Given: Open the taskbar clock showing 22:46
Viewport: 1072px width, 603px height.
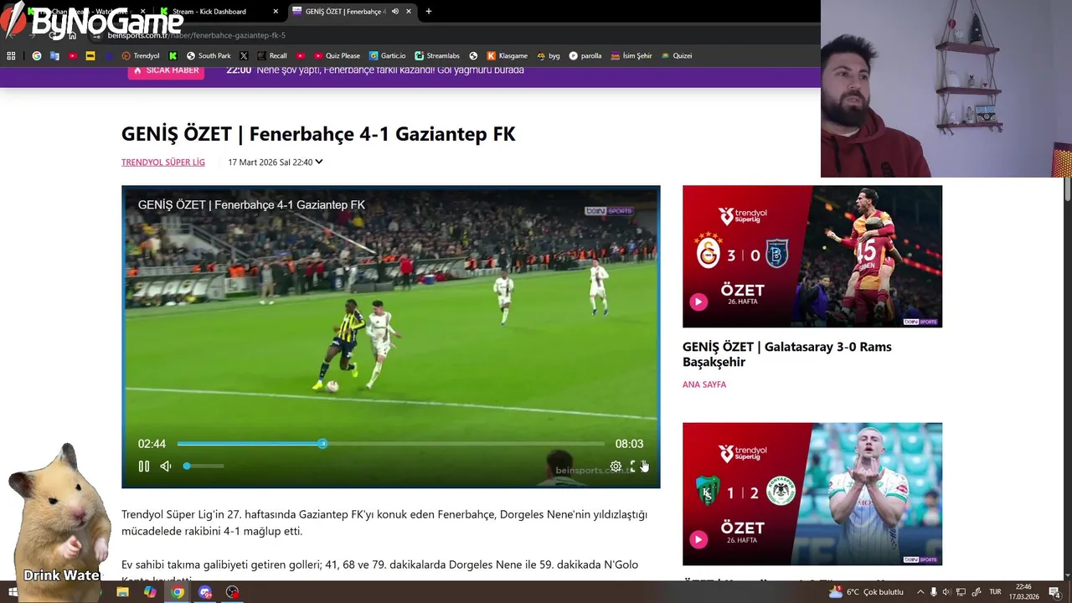Looking at the screenshot, I should tap(1023, 592).
